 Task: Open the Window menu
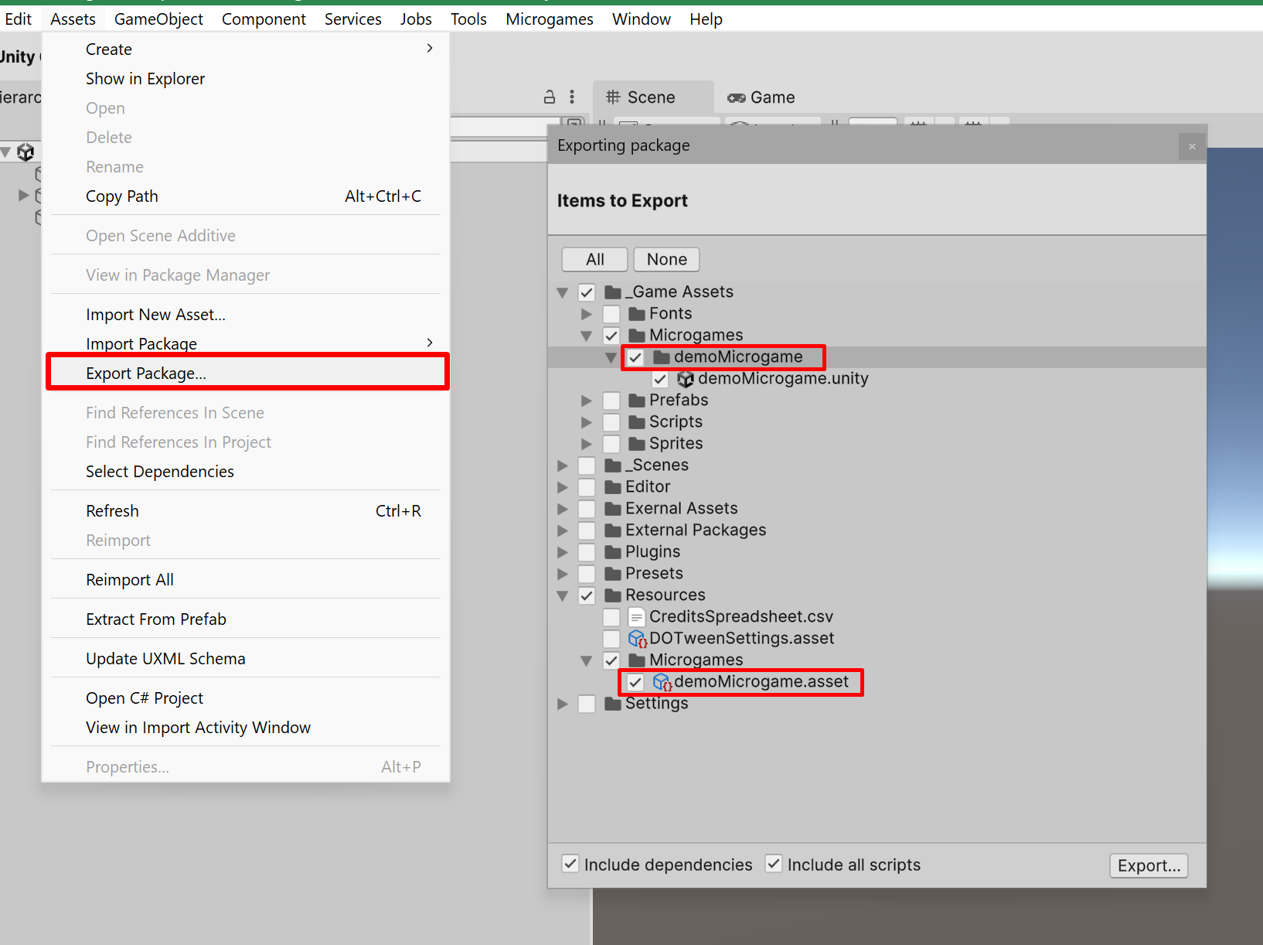point(642,19)
